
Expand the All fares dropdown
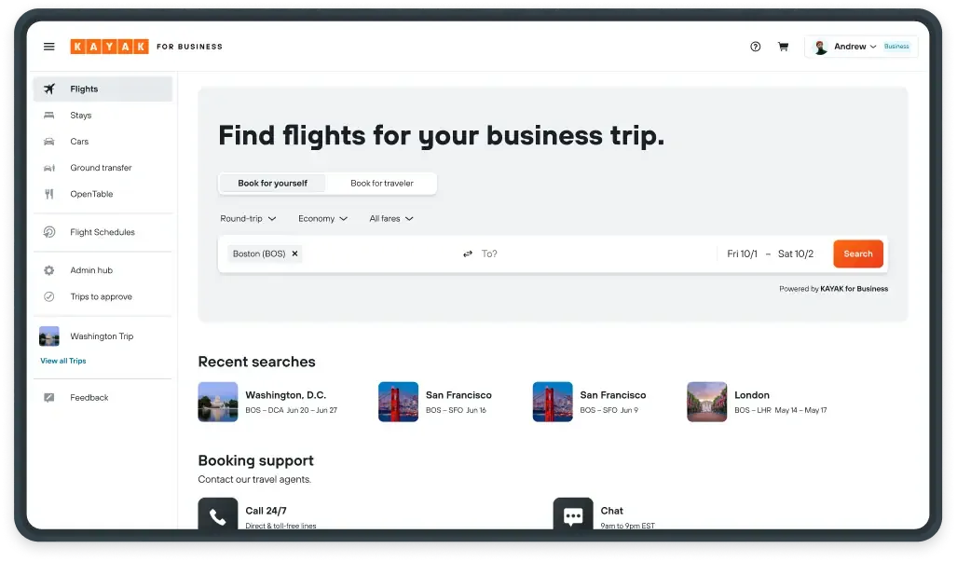[x=390, y=219]
